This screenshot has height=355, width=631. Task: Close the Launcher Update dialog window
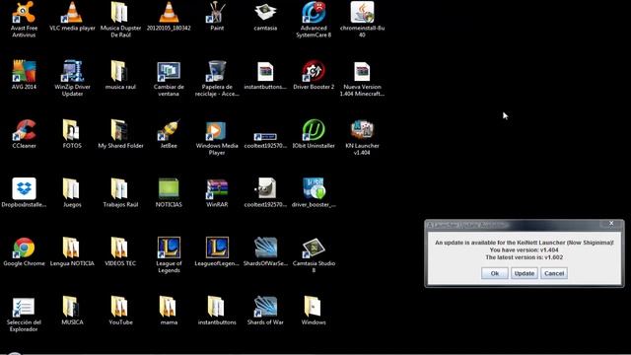coord(611,224)
